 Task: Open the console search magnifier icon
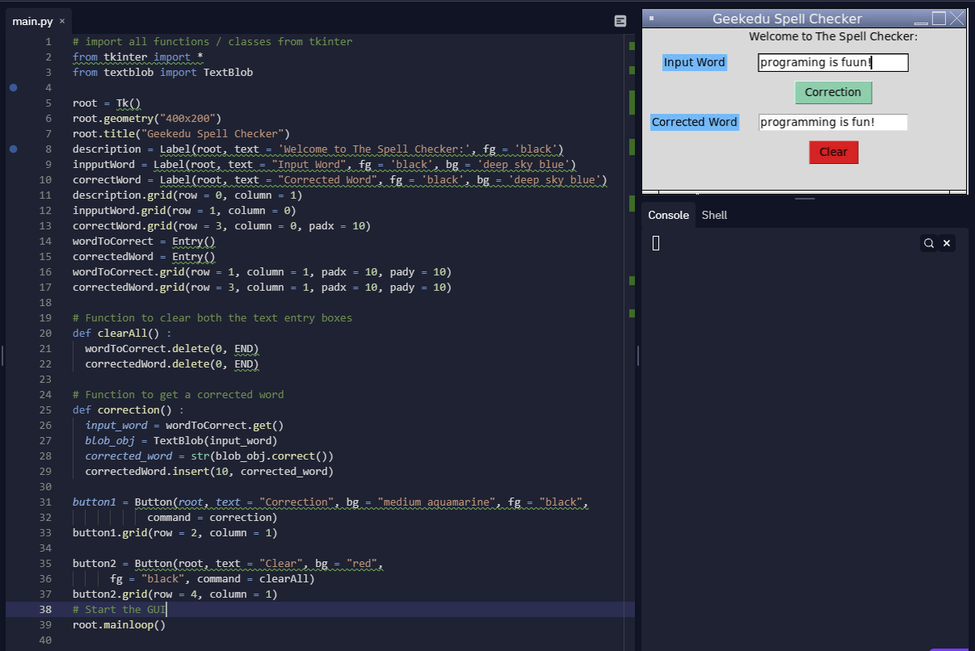coord(929,243)
